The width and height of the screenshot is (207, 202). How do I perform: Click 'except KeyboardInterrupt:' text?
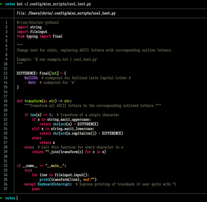tap(48, 184)
